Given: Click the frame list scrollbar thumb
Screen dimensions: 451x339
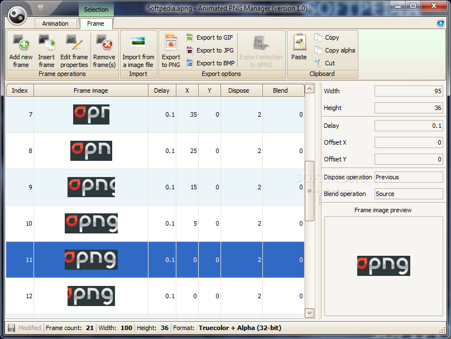Looking at the screenshot, I should coord(309,191).
